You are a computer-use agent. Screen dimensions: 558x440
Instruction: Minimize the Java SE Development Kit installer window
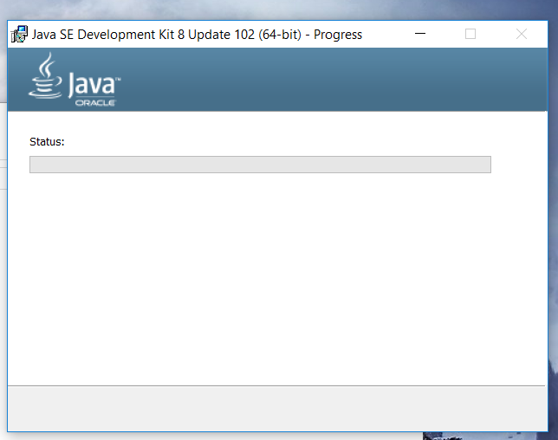tap(420, 34)
